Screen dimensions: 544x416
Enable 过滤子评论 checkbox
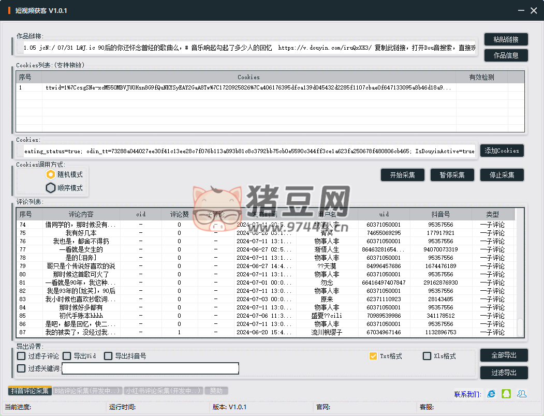coord(21,356)
